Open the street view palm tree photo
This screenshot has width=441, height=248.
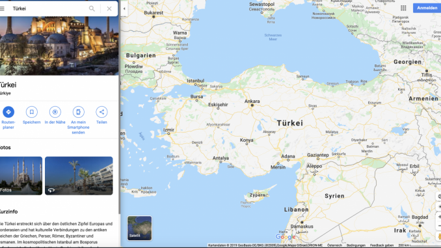point(79,176)
